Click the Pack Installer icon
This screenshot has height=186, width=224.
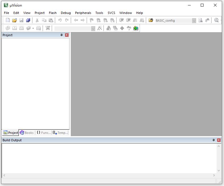136,28
